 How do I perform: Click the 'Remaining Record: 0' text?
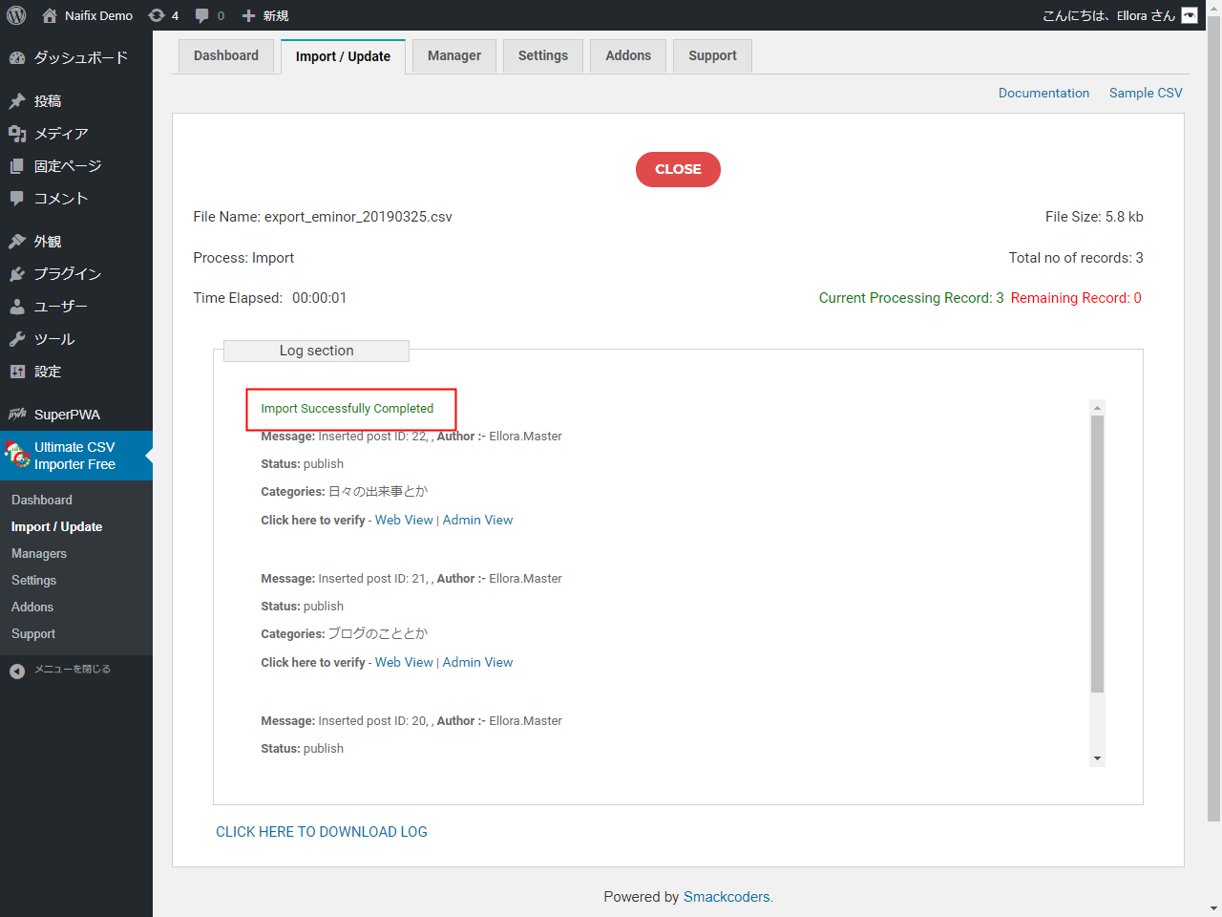pos(1076,298)
